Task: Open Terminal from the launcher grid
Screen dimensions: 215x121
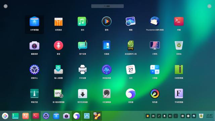Action: coord(179,22)
